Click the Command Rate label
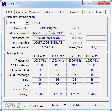Image resolution: width=112 pixels, height=111 pixels. click(20, 89)
